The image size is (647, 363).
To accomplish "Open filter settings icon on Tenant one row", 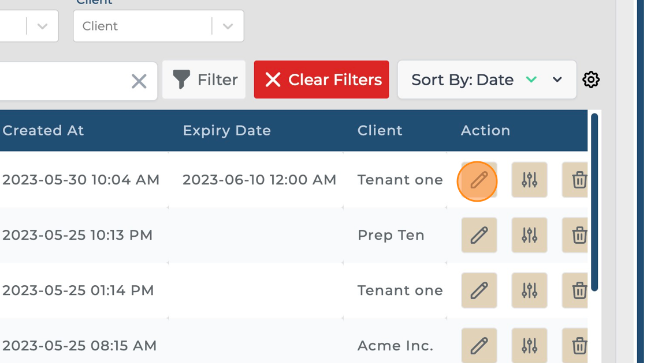I will (530, 180).
